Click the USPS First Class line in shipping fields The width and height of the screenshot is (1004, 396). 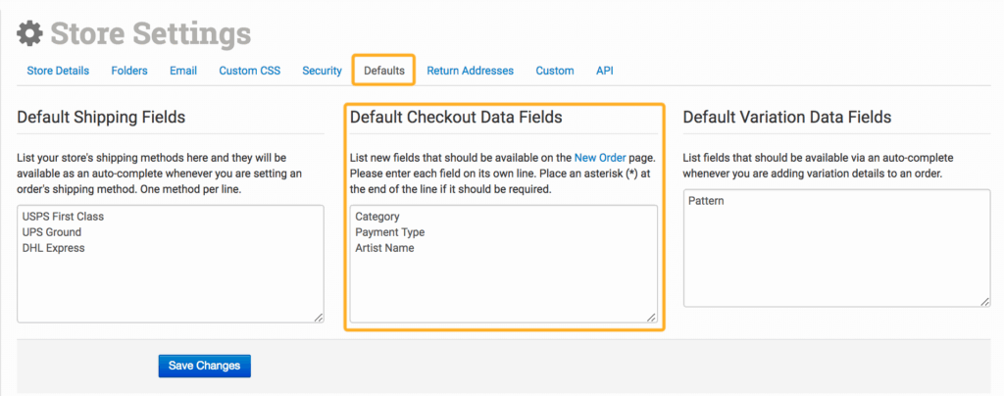coord(64,216)
